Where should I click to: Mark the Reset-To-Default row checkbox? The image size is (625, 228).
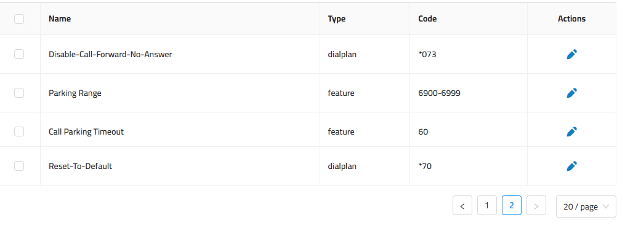pos(19,166)
